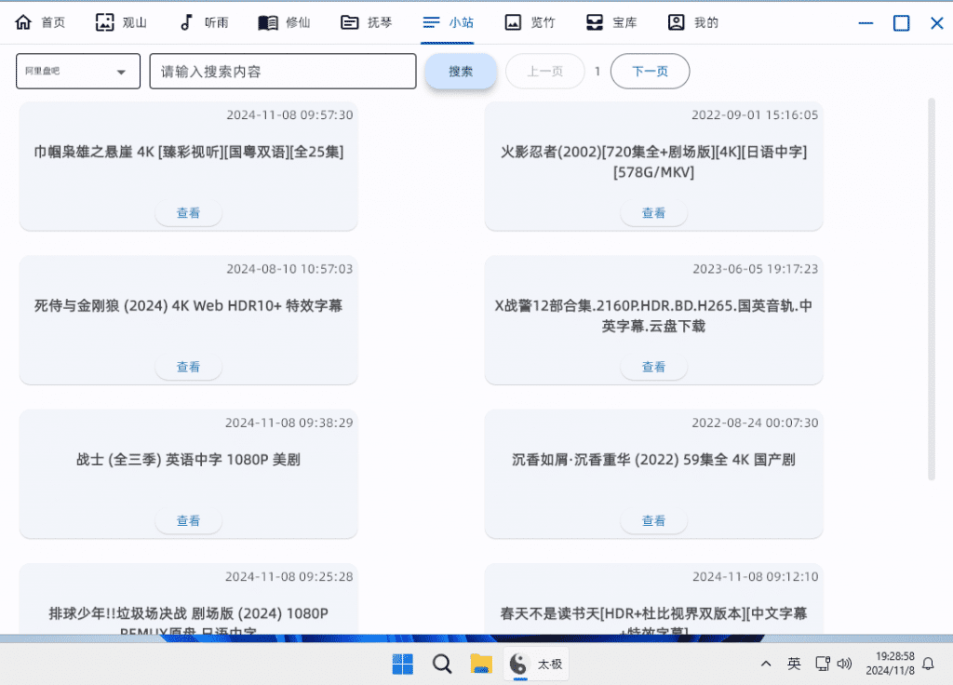This screenshot has width=953, height=685.
Task: Click timestamp 2024-11-08 09:38:29
Action: click(x=289, y=423)
